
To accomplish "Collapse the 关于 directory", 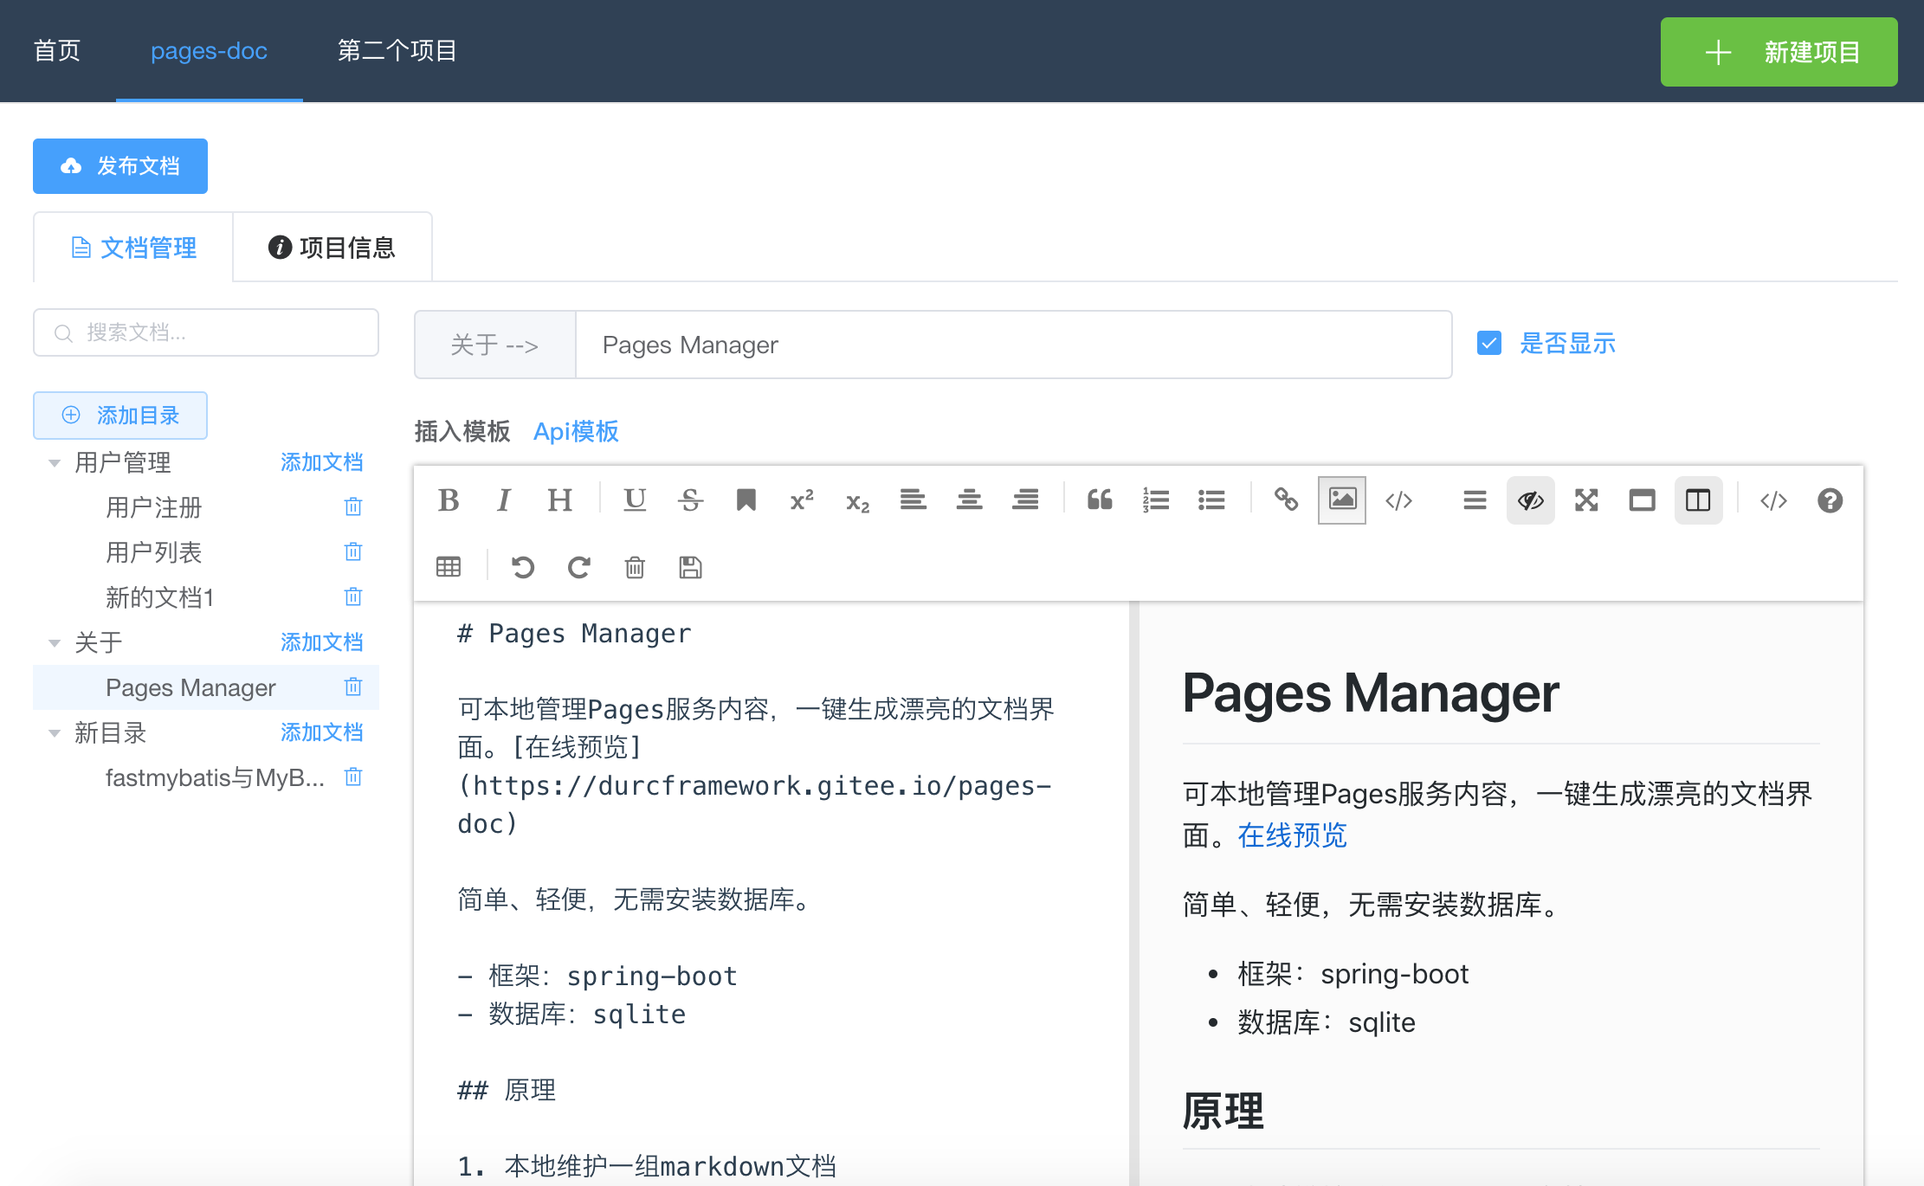I will tap(55, 643).
